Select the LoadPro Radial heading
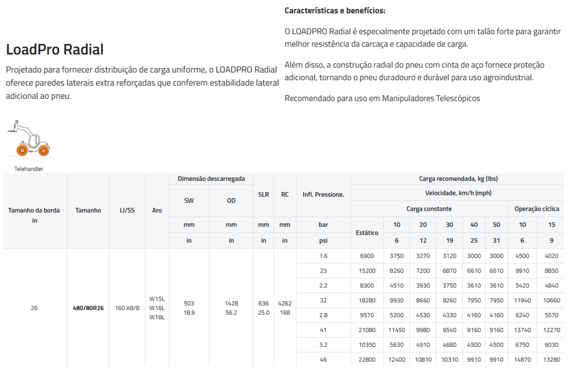Screen dimensions: 569x372 click(55, 49)
